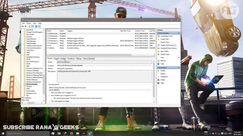This screenshot has height=136, width=243.
Task: Create a New Folder from Actions pane
Action: tap(165, 51)
